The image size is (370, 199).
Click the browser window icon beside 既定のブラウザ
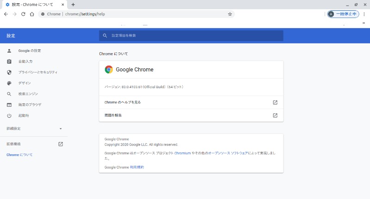(x=9, y=105)
